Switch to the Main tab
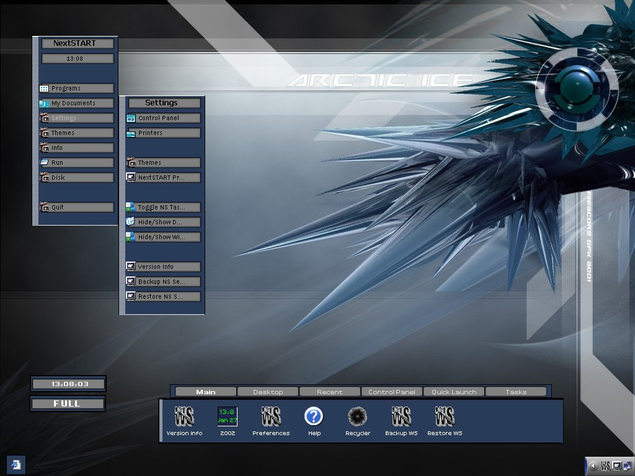This screenshot has height=476, width=635. pyautogui.click(x=206, y=392)
